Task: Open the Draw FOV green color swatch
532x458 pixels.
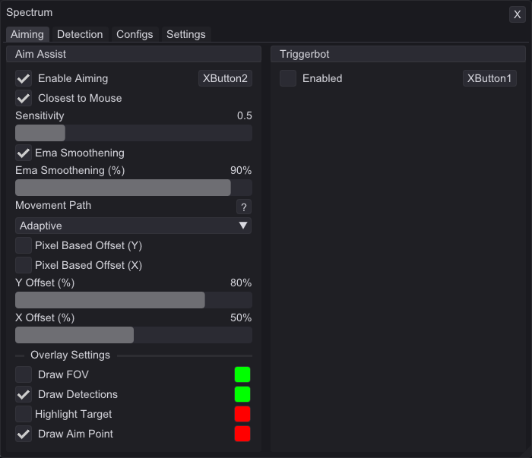Action: (242, 374)
